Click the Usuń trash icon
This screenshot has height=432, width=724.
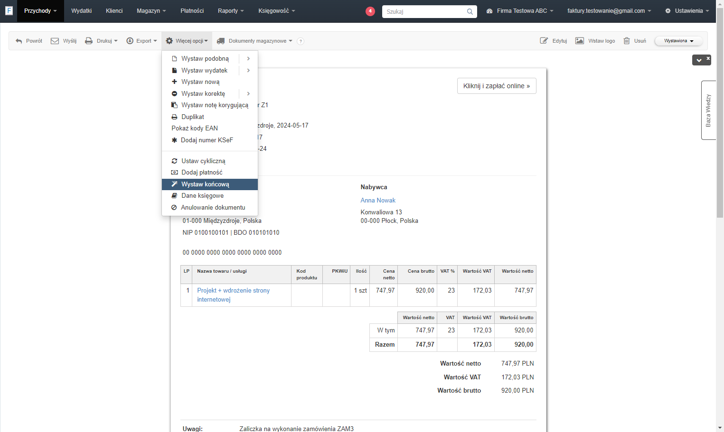tap(627, 41)
